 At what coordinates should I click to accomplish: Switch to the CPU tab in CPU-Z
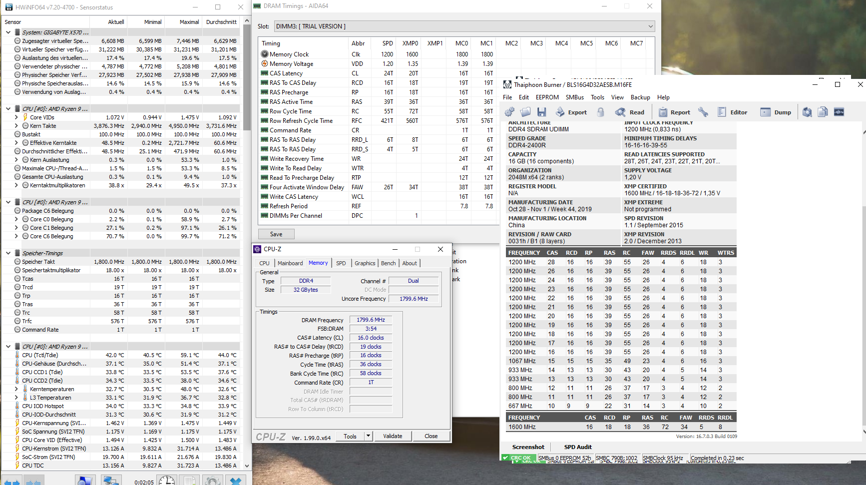pos(264,263)
